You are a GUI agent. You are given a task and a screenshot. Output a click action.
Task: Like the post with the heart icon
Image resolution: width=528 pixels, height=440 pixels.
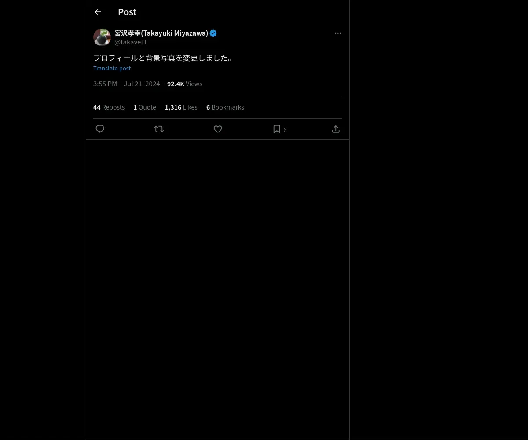pos(218,129)
